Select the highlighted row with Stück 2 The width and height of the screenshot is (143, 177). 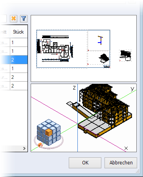[14, 60]
